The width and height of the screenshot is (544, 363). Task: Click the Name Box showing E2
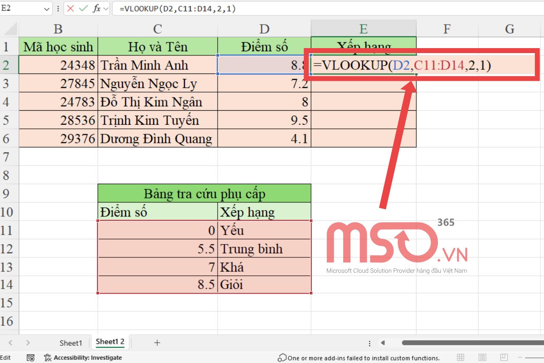(x=22, y=9)
